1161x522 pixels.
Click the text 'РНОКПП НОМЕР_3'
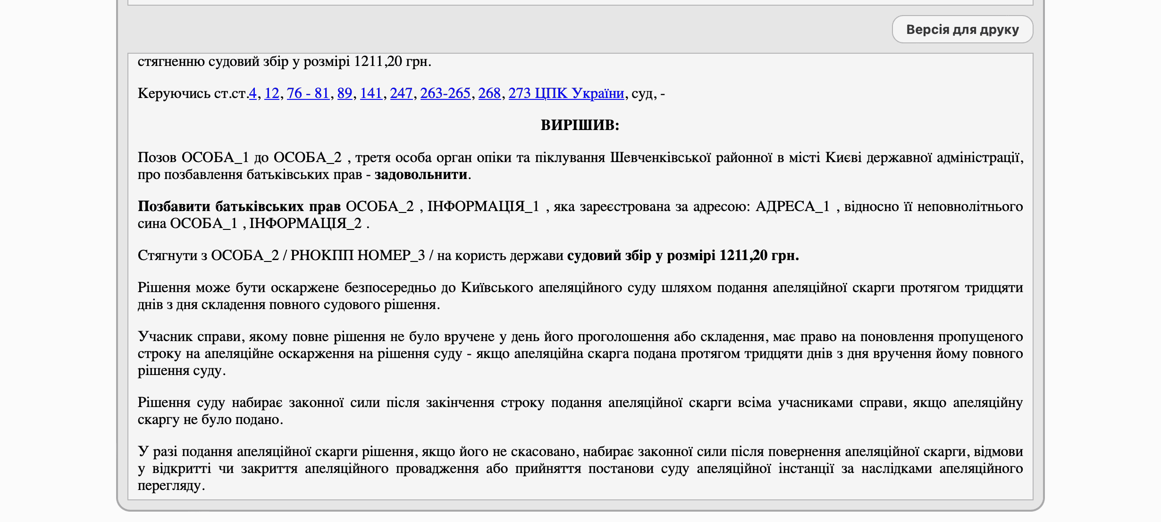358,255
